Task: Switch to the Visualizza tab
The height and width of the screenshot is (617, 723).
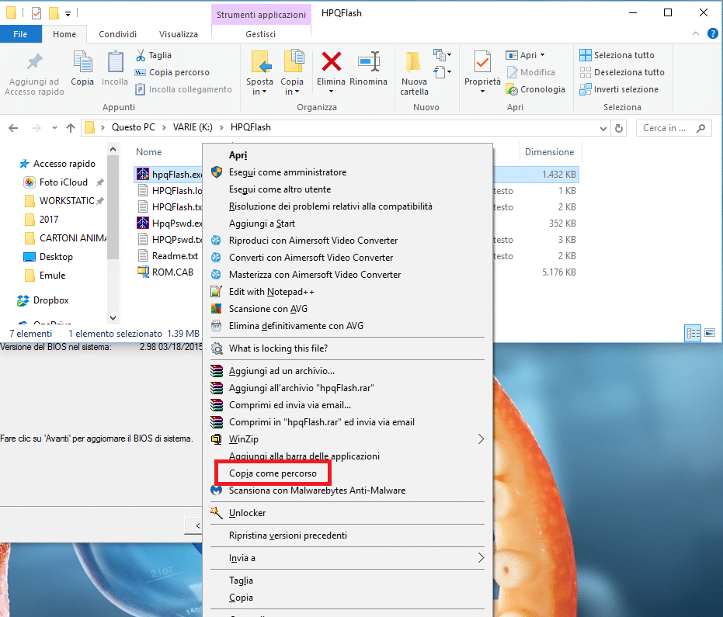Action: tap(179, 34)
